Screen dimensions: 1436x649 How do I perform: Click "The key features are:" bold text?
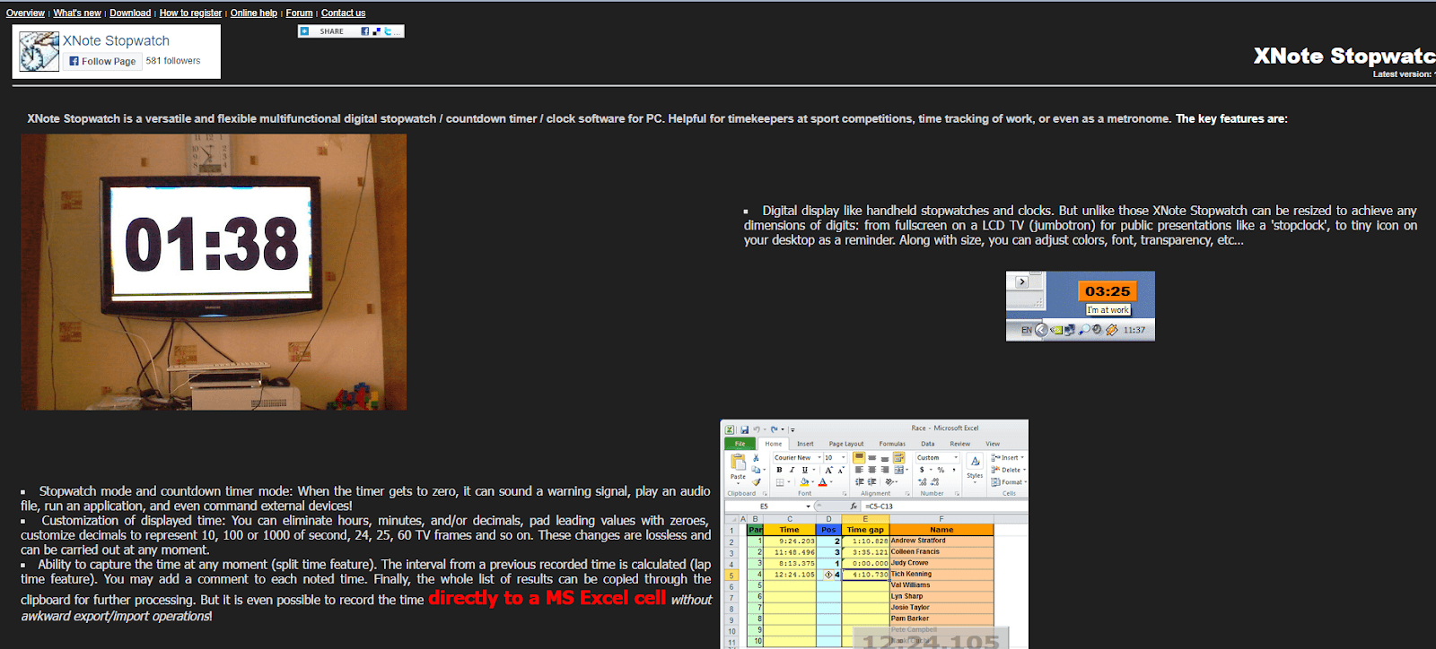1231,118
